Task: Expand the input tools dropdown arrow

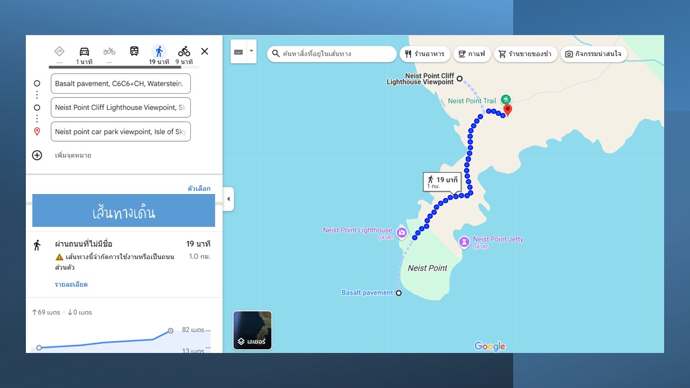Action: pos(252,52)
